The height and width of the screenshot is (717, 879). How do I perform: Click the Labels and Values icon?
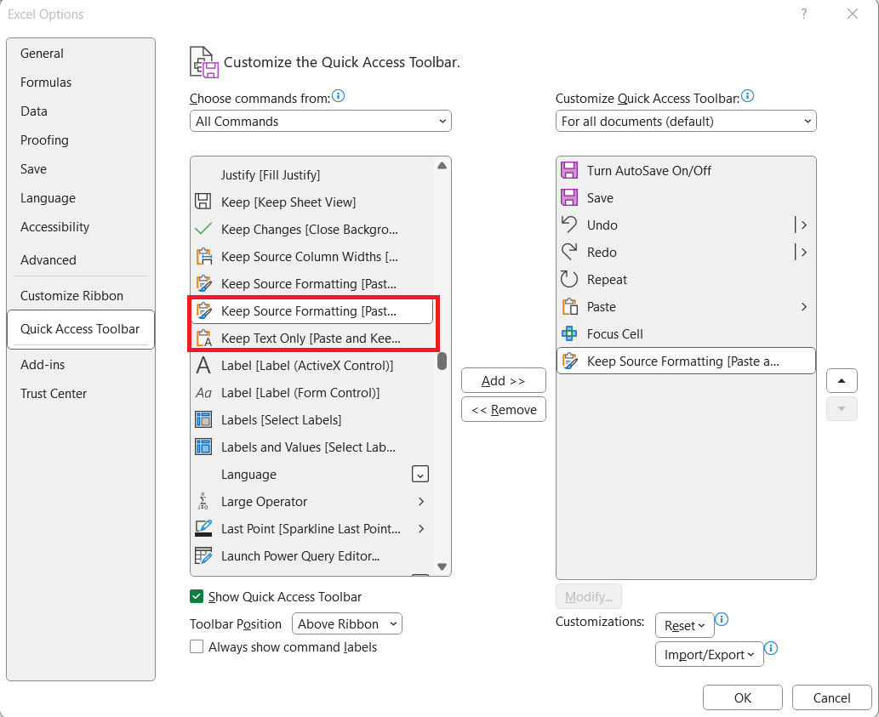(203, 447)
